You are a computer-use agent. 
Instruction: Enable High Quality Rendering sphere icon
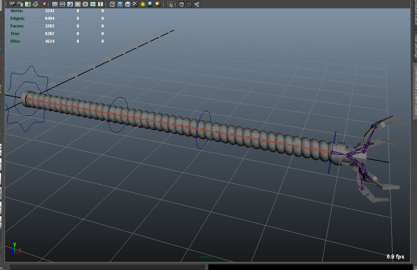(158, 4)
